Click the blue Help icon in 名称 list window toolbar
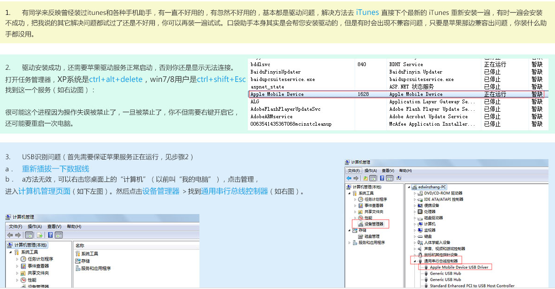This screenshot has height=289, width=555. pos(50,235)
